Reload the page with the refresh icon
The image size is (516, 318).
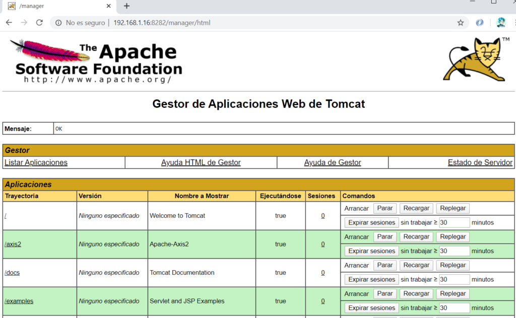coord(39,23)
